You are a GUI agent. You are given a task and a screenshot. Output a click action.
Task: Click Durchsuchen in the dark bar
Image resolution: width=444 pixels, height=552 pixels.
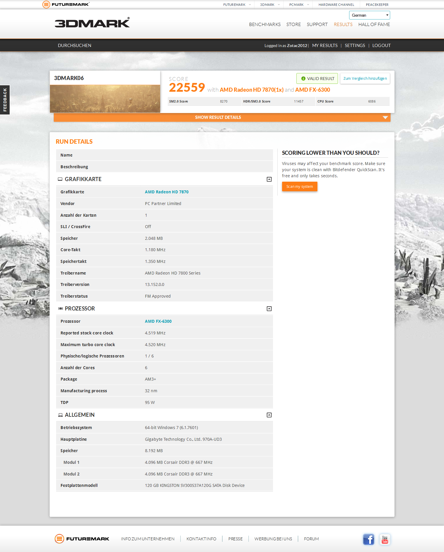(x=75, y=46)
